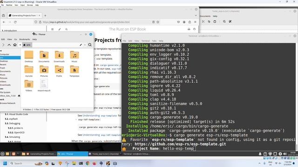Screen dimensions: 298x167
Task: Select Browse Network in Thunar's sidebar
Action: (x=7, y=103)
